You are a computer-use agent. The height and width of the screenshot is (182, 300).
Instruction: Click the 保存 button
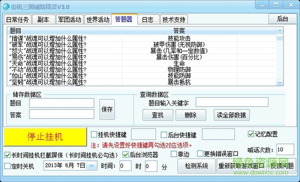point(107,109)
